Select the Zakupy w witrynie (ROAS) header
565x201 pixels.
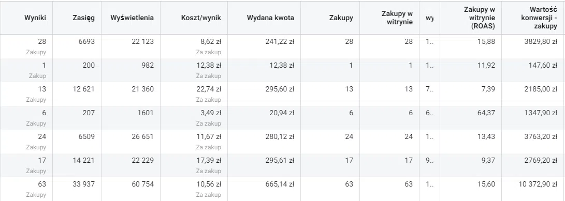pos(479,18)
